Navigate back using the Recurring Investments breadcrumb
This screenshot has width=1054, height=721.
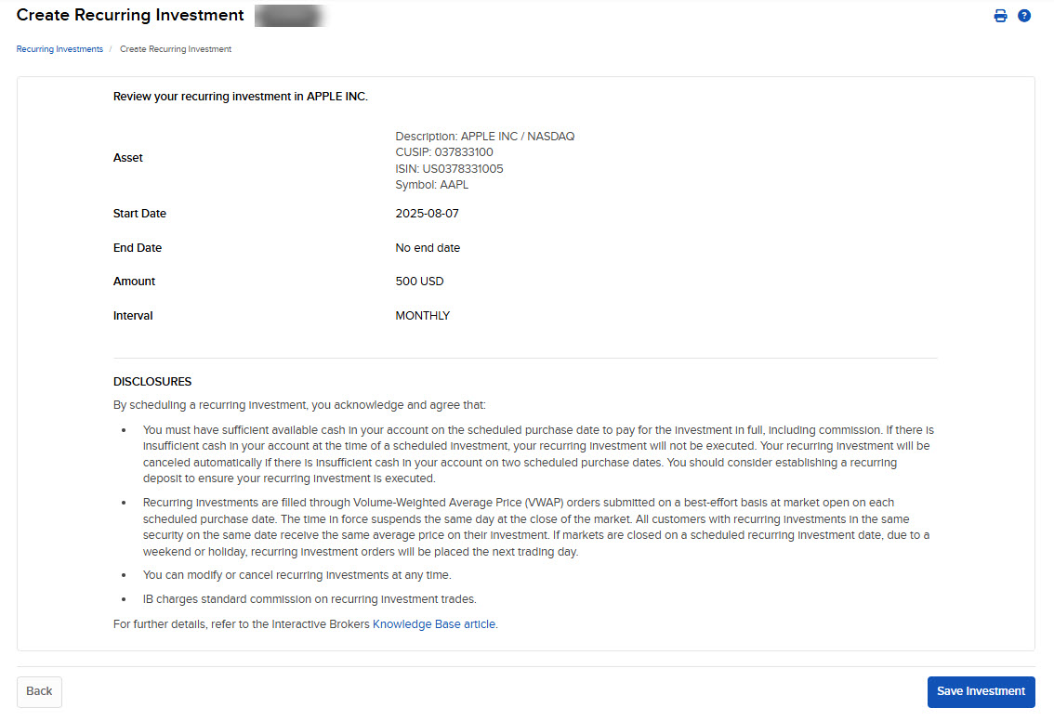click(59, 48)
